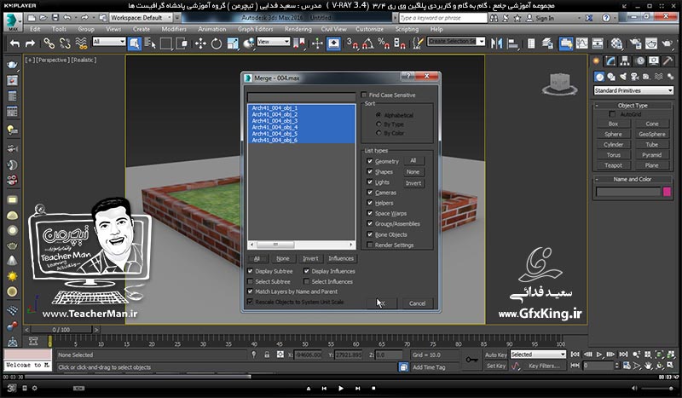The height and width of the screenshot is (398, 682).
Task: Click the Go to Start playback icon
Action: point(575,355)
